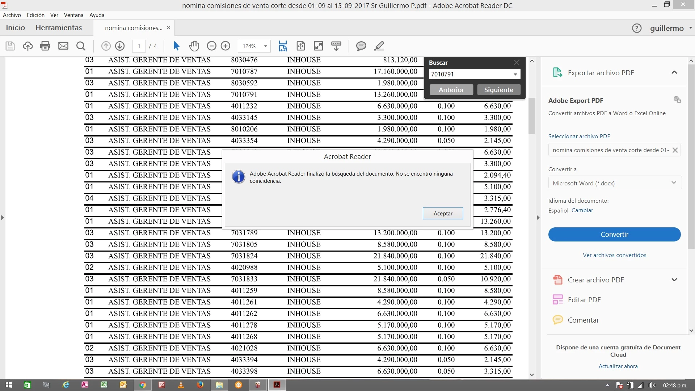Click the zoom out minus icon

point(211,46)
